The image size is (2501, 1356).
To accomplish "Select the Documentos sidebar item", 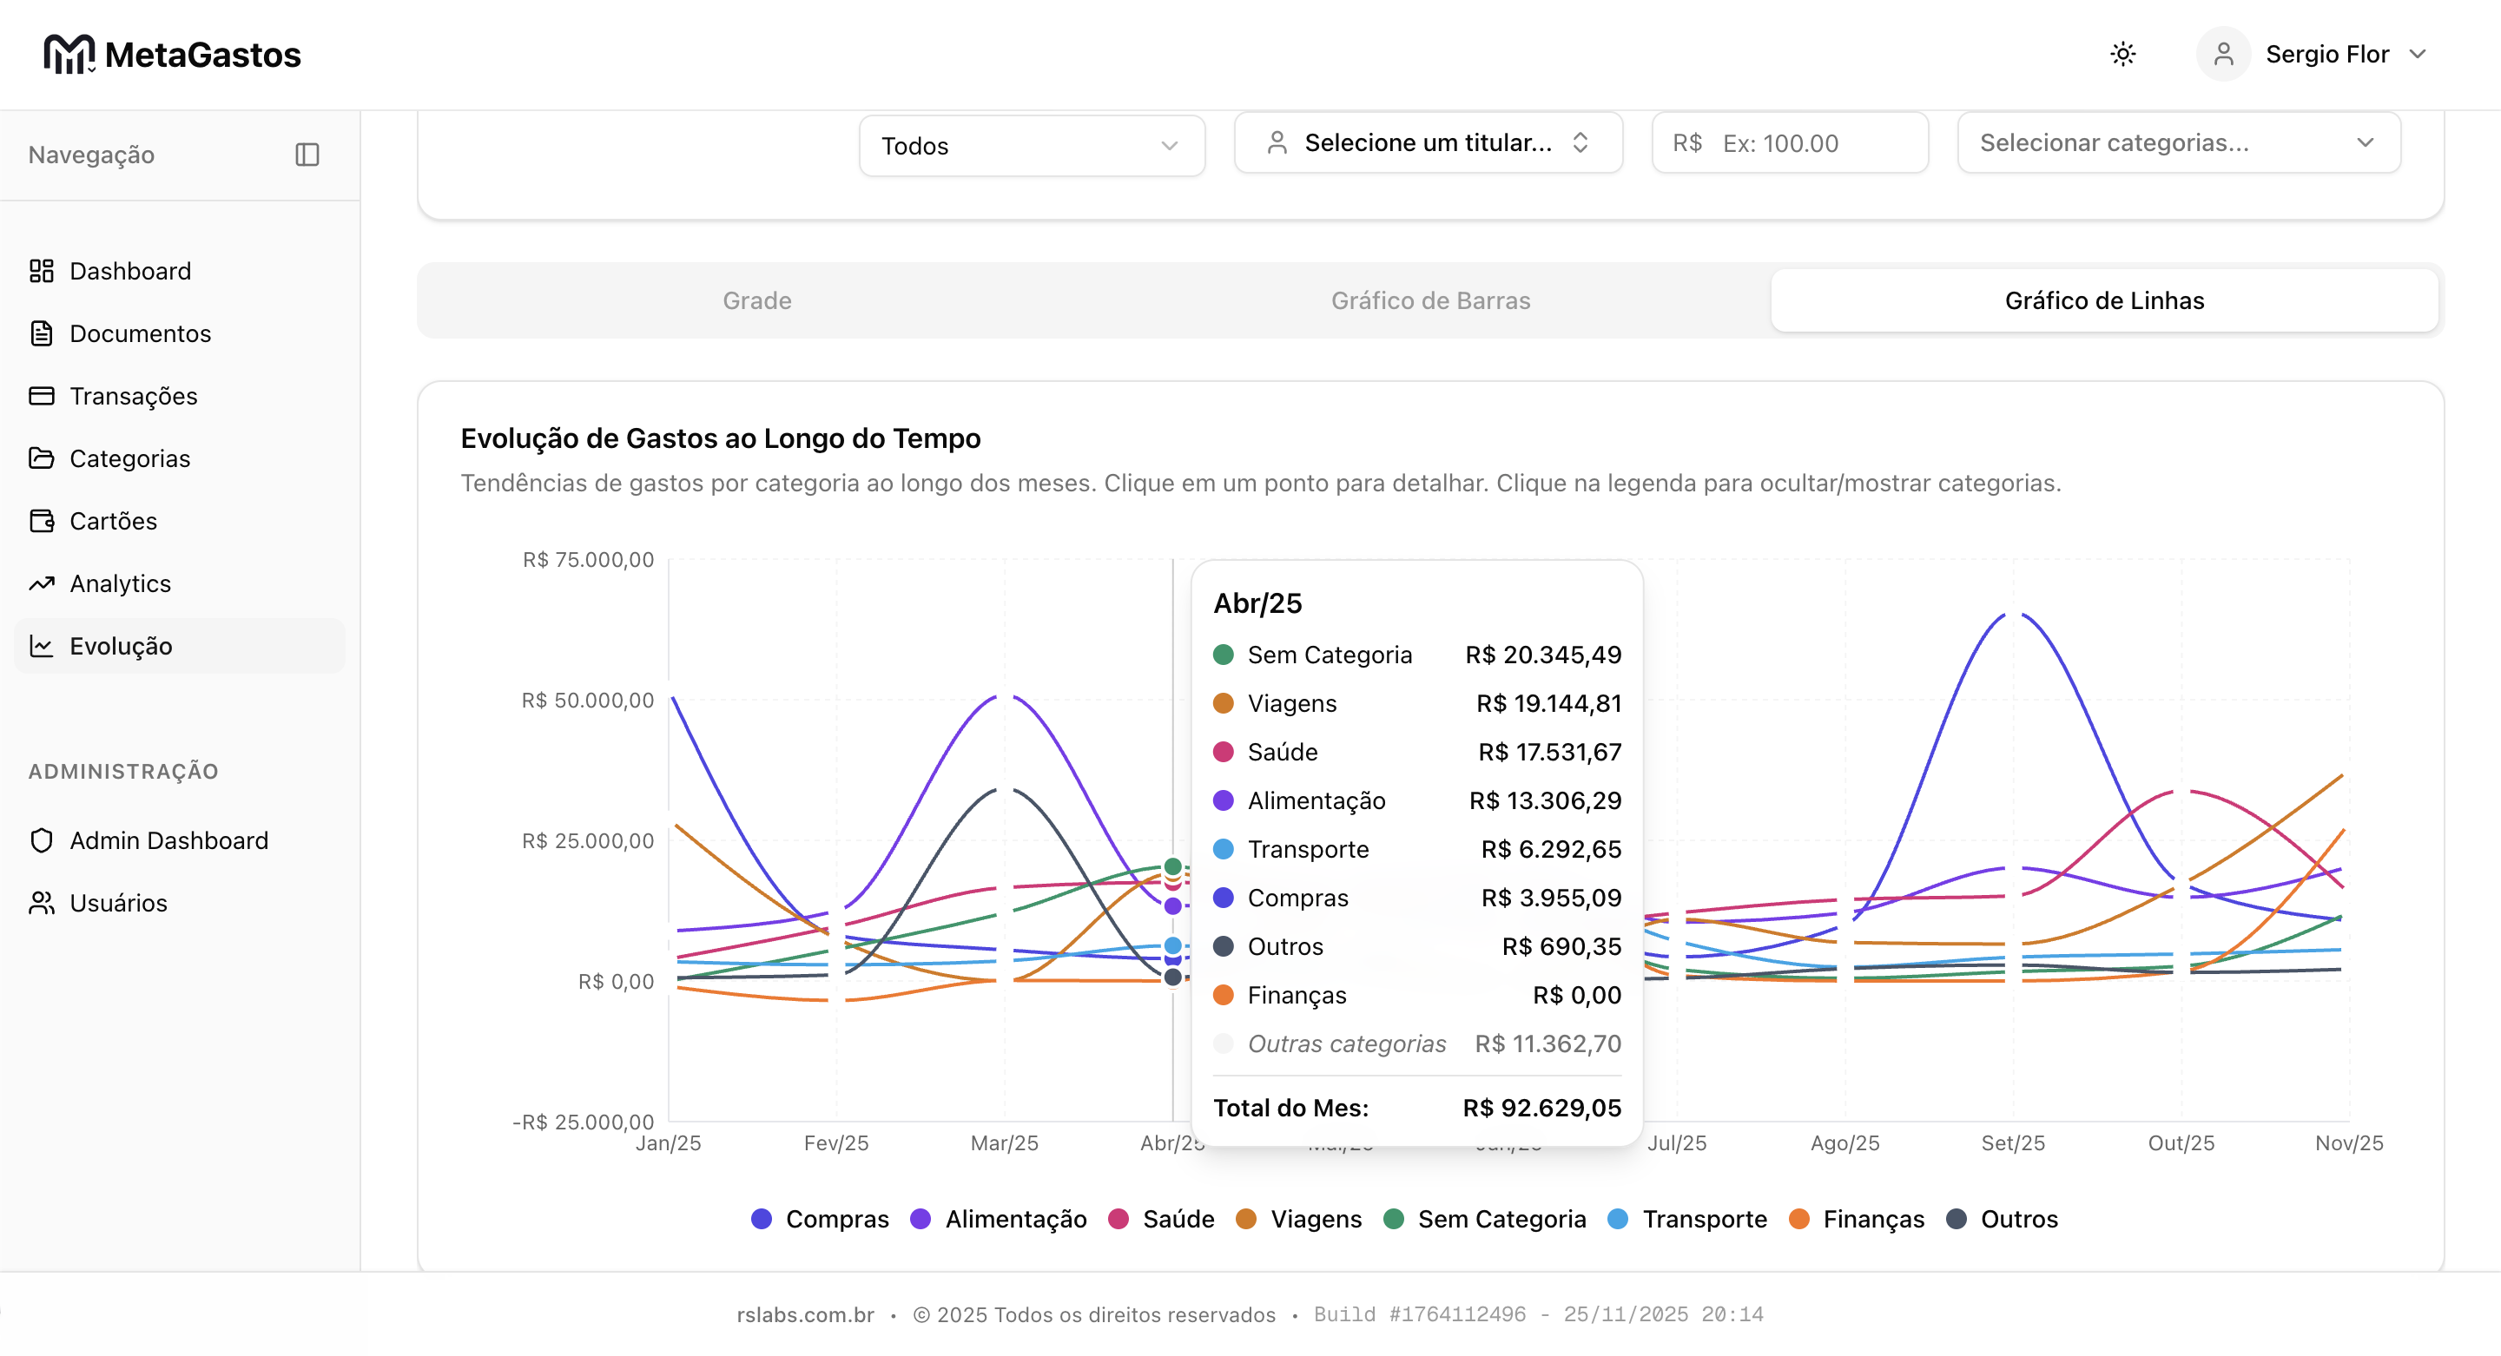I will 140,333.
